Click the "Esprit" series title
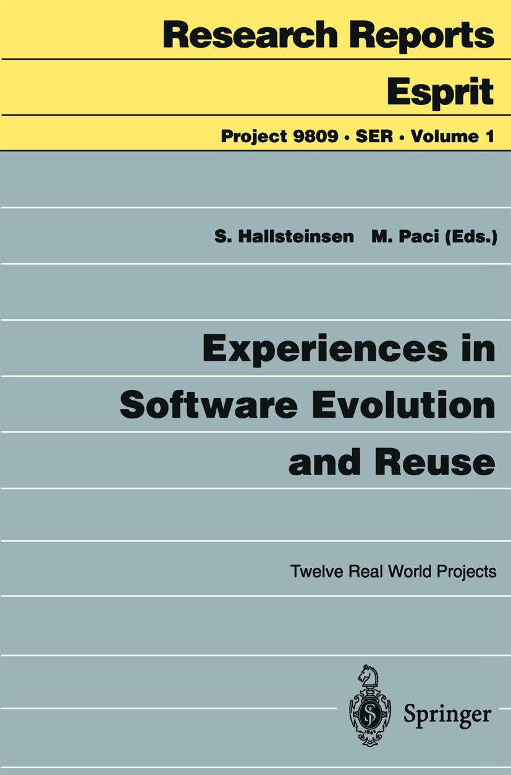This screenshot has height=775, width=511. point(440,91)
